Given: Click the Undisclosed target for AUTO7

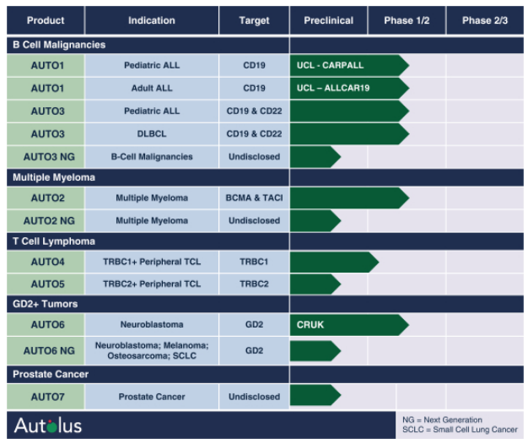Looking at the screenshot, I should 254,397.
